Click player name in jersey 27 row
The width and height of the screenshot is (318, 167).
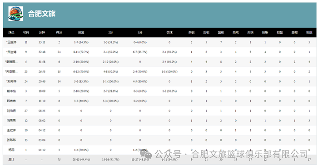click(x=11, y=111)
